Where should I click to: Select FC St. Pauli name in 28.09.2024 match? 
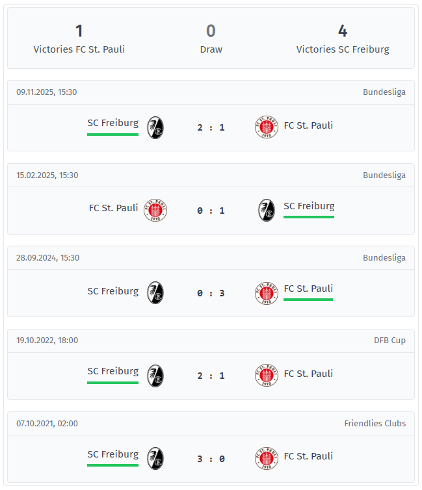pyautogui.click(x=308, y=289)
